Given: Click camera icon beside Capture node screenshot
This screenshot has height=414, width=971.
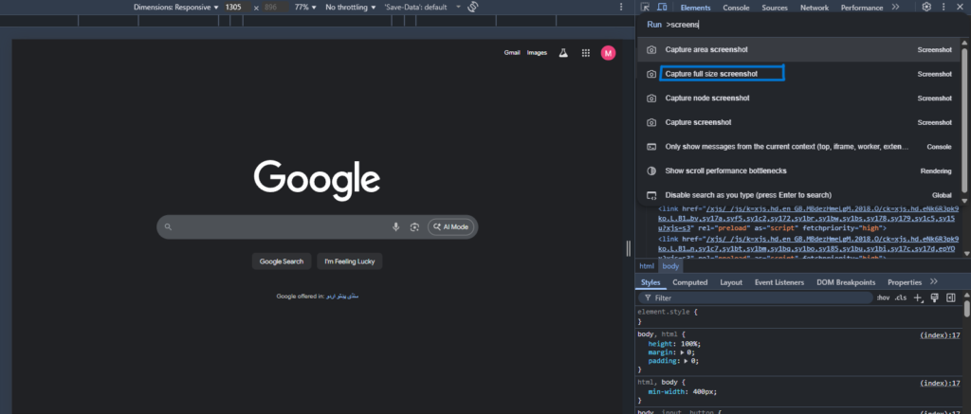Looking at the screenshot, I should pyautogui.click(x=651, y=99).
